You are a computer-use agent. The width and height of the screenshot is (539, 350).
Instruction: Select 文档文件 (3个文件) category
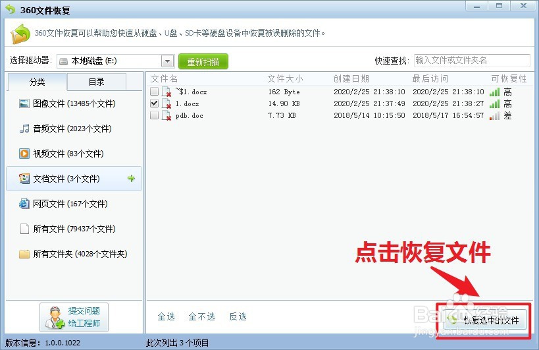pos(74,179)
